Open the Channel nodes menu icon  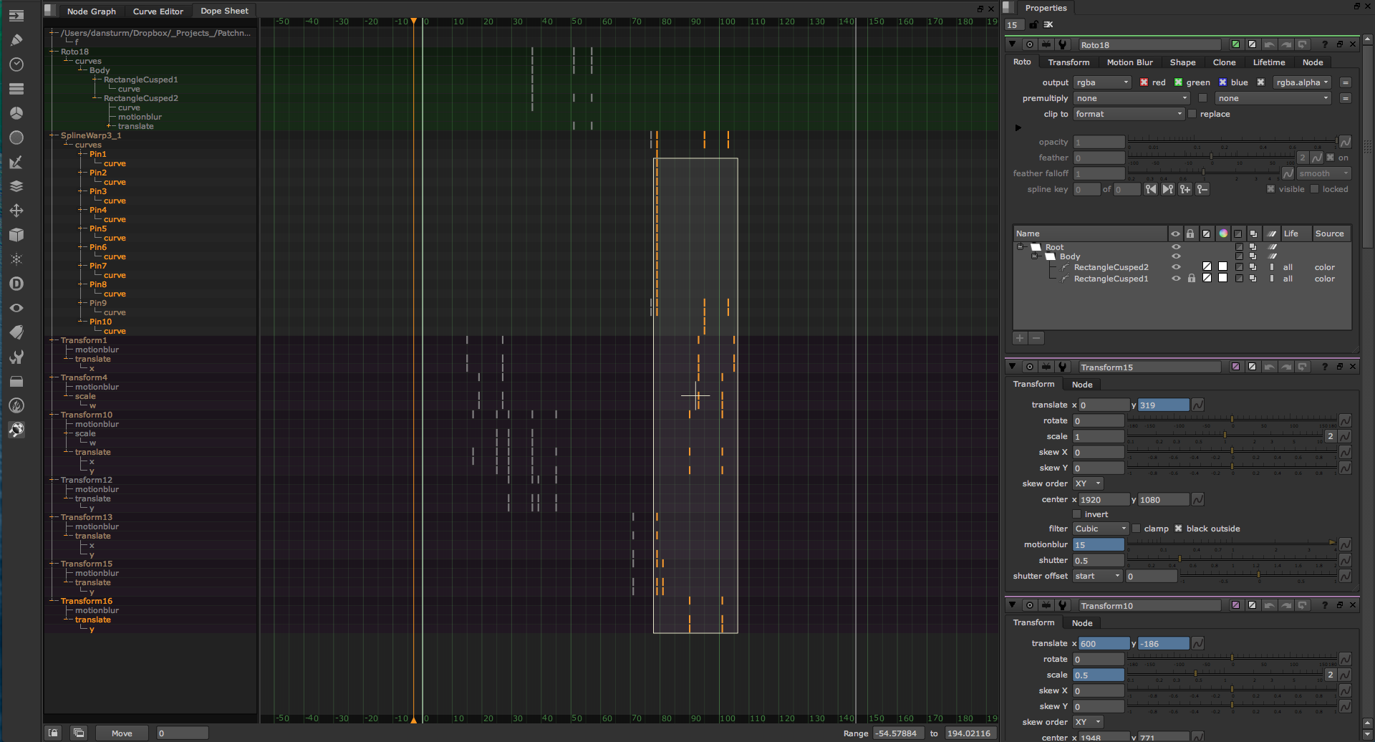pyautogui.click(x=16, y=89)
